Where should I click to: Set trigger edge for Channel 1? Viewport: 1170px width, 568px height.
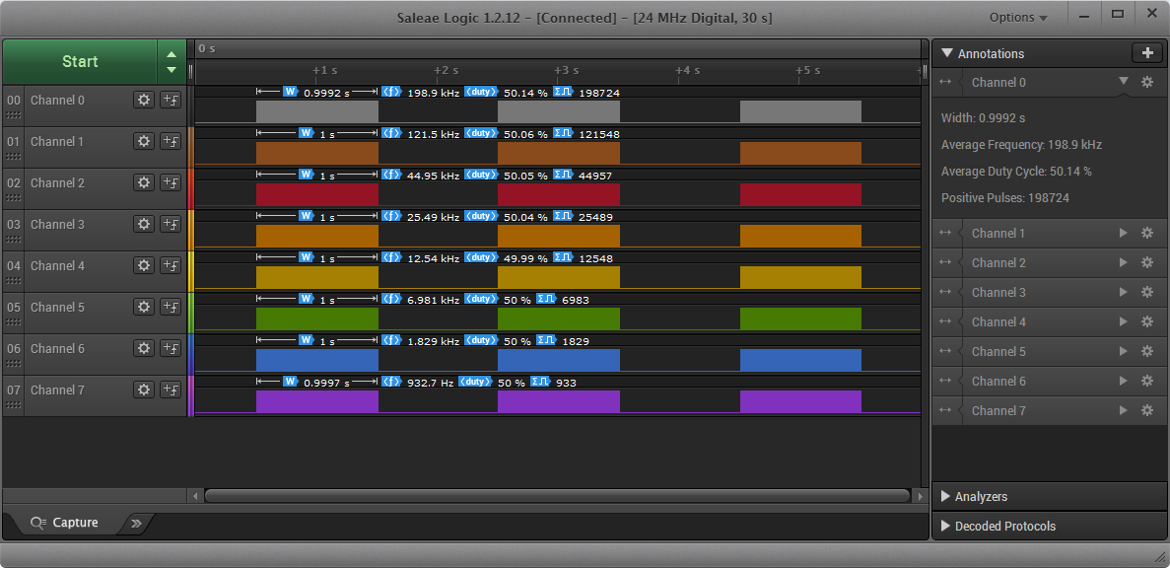tap(171, 141)
